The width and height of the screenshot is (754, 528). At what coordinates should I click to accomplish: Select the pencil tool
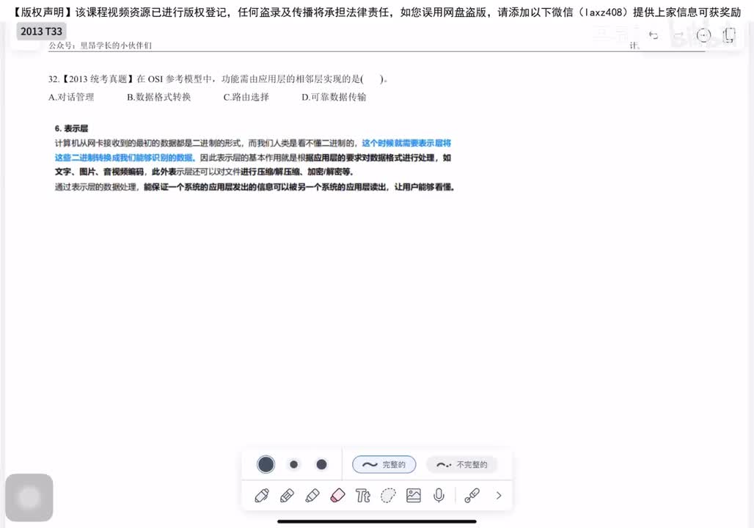point(287,495)
